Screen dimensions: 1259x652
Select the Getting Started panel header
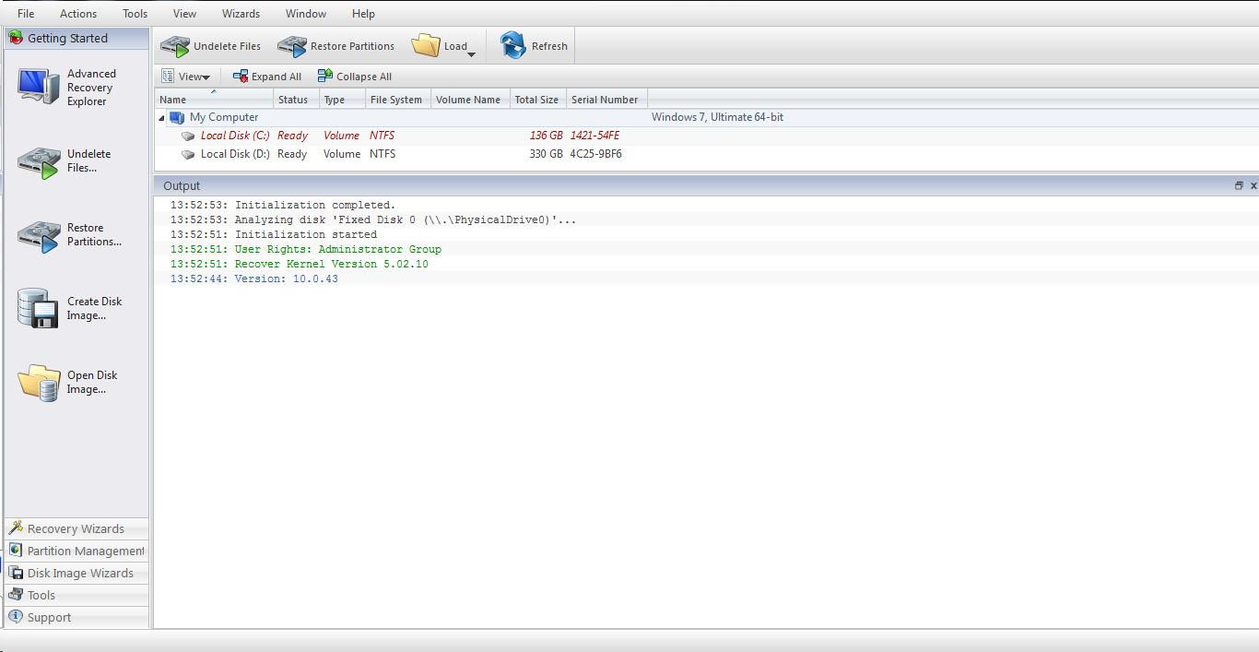coord(76,38)
